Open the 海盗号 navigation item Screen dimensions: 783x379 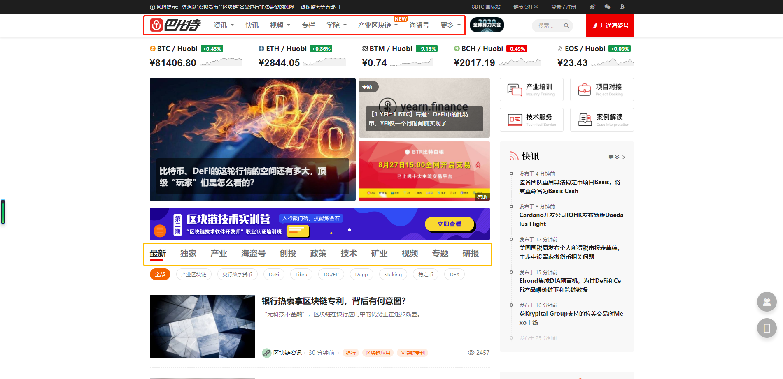[419, 25]
